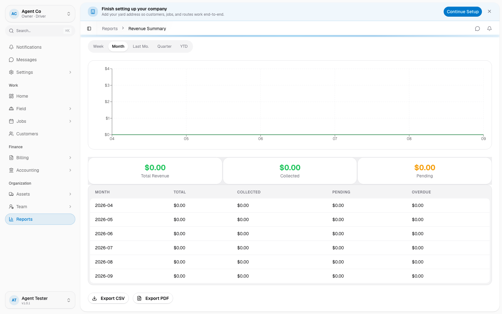This screenshot has width=502, height=314.
Task: Click the 06 label on chart axis
Action: [x=260, y=139]
